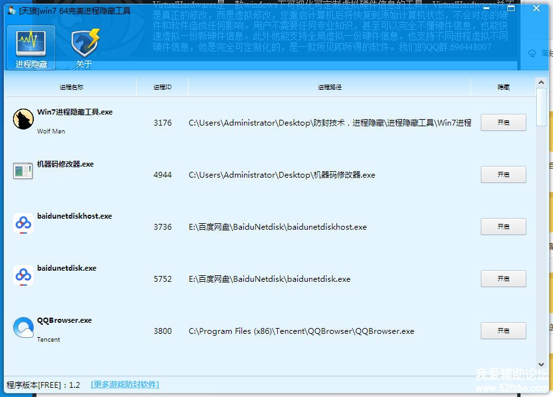Enable hiding for 机器码修改器.exe

coord(504,174)
